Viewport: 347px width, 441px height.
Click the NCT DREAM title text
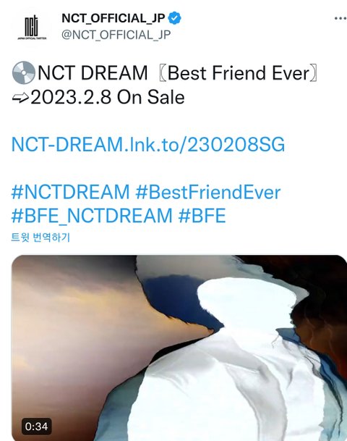93,73
